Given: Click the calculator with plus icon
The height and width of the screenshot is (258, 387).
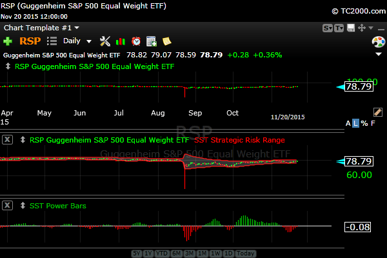Looking at the screenshot, I should click(152, 41).
